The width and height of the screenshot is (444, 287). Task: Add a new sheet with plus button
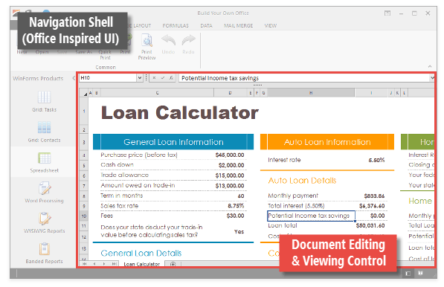pos(173,264)
